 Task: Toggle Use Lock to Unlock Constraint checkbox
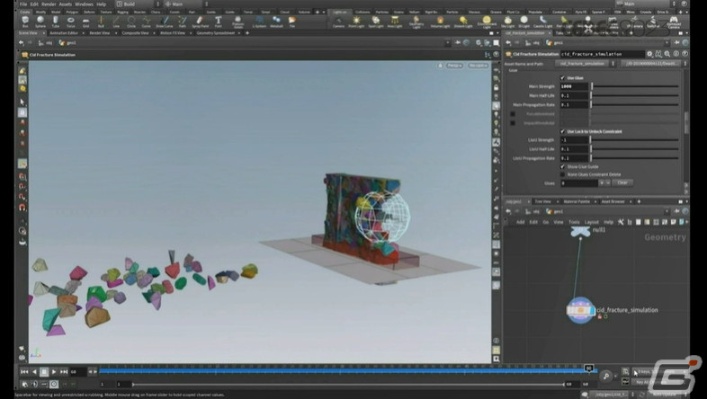[x=562, y=131]
